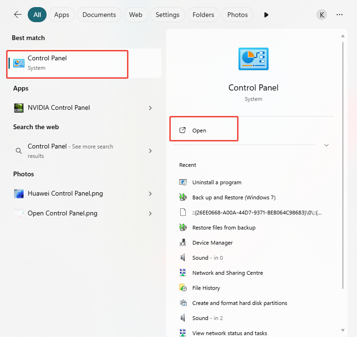Click the File History icon in Recent
Image resolution: width=357 pixels, height=337 pixels.
pos(183,288)
